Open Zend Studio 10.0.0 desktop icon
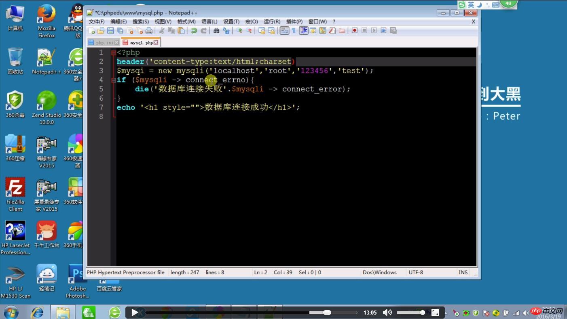567x319 pixels. [x=47, y=107]
